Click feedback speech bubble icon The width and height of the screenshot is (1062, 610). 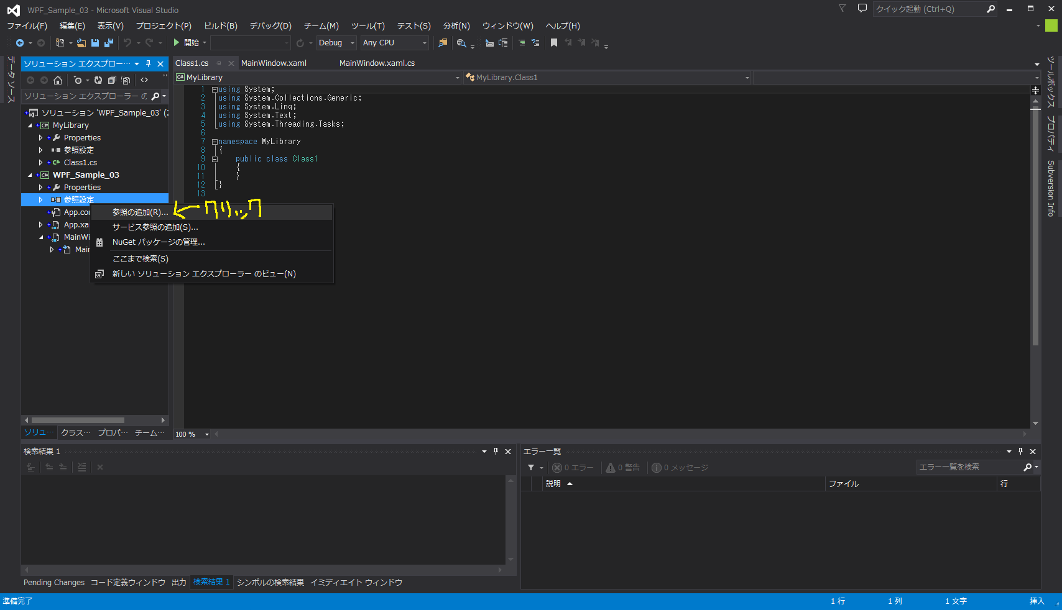(862, 9)
